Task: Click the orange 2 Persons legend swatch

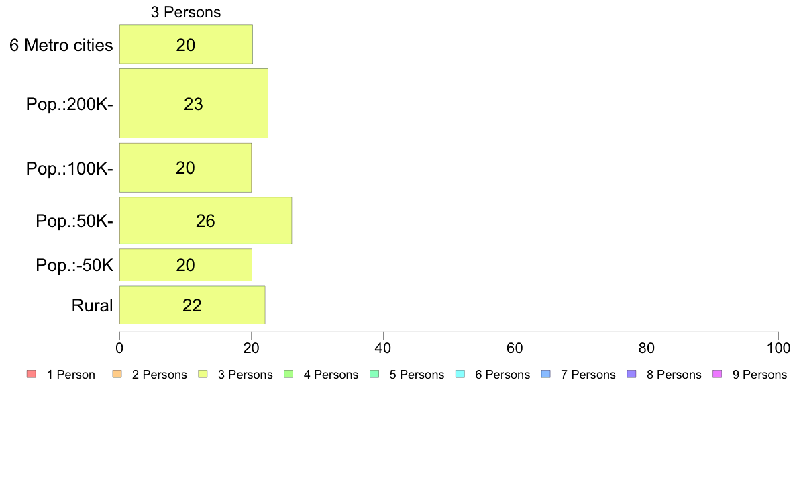Action: 117,374
